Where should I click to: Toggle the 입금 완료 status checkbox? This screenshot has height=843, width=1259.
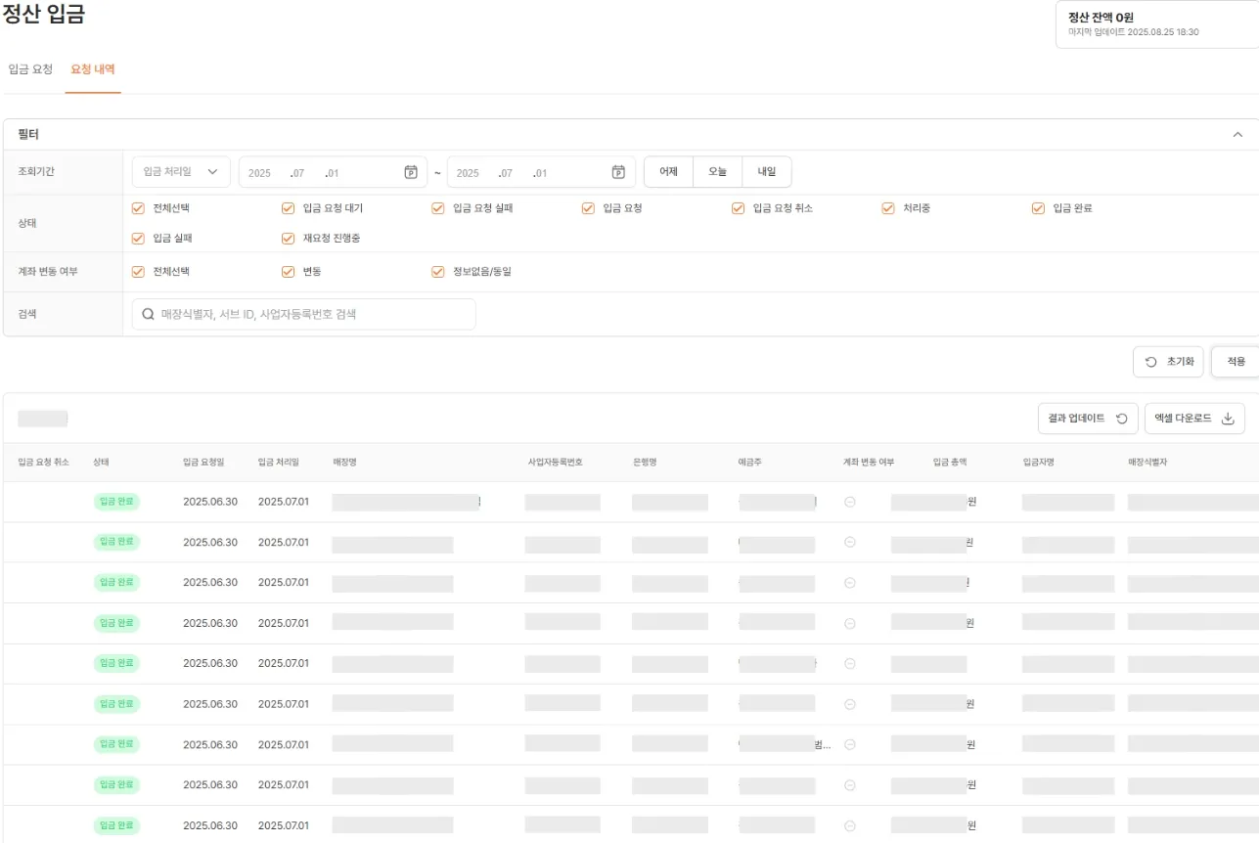[1038, 208]
